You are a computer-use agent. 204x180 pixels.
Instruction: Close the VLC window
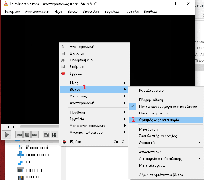pyautogui.click(x=188, y=4)
